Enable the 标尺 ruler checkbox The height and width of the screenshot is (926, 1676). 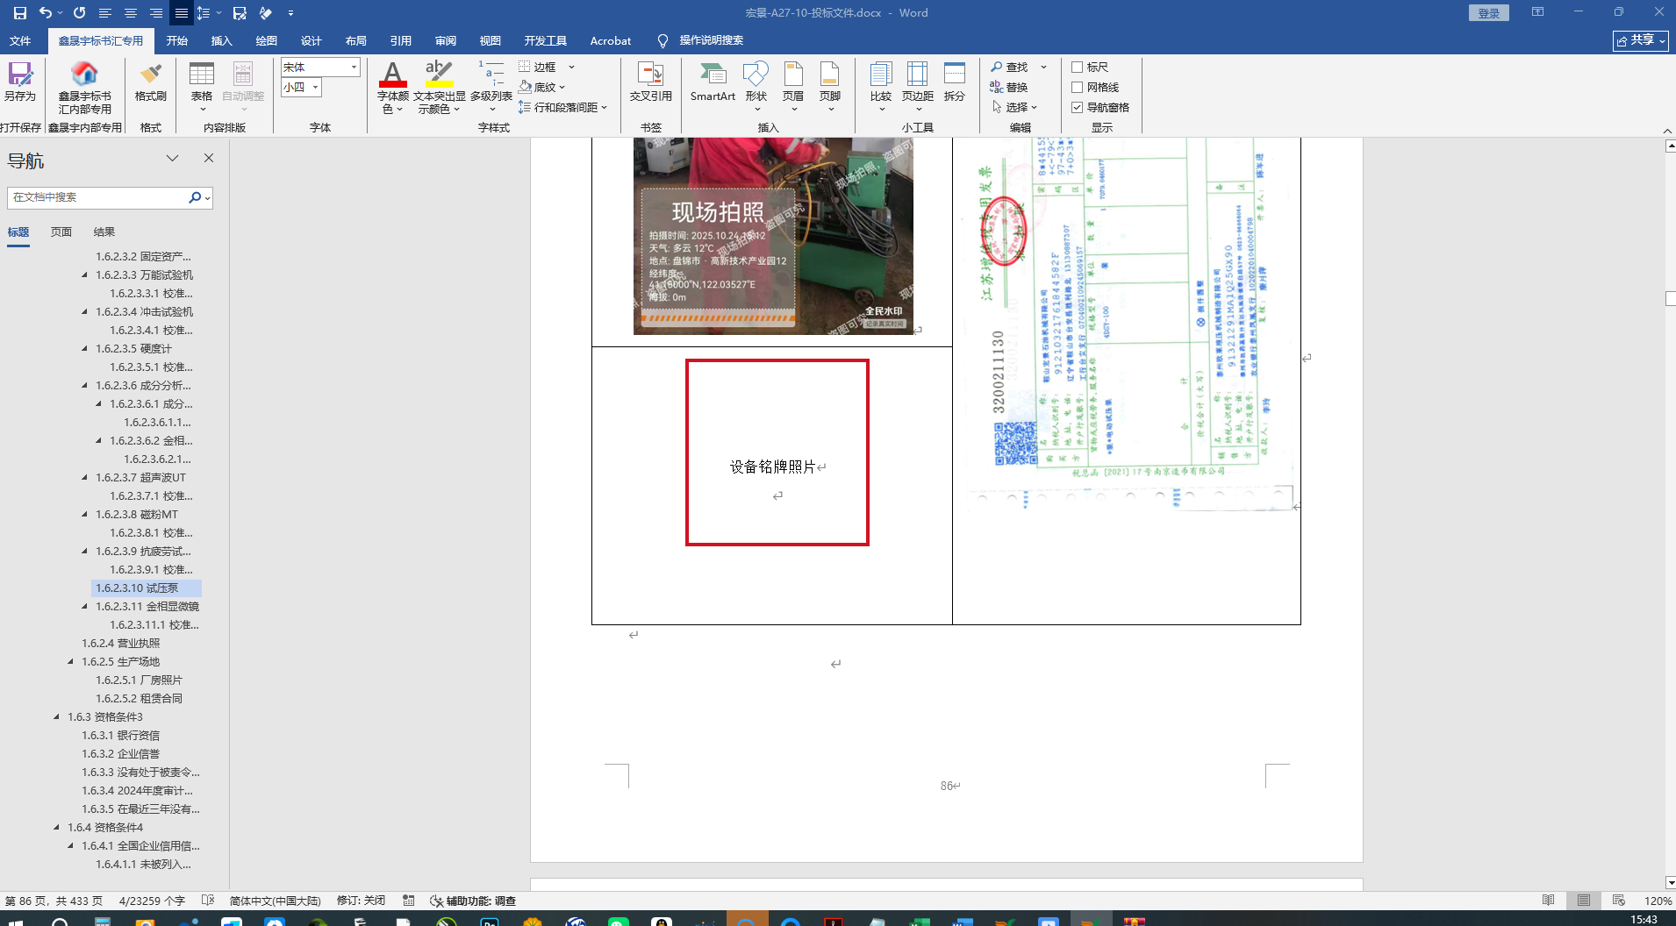click(x=1078, y=67)
